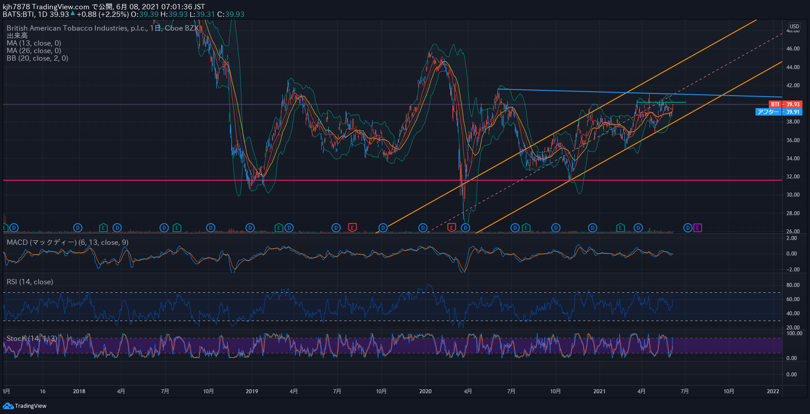This screenshot has width=810, height=414.
Task: Open the red earnings marker of early 2020
Action: coord(452,228)
